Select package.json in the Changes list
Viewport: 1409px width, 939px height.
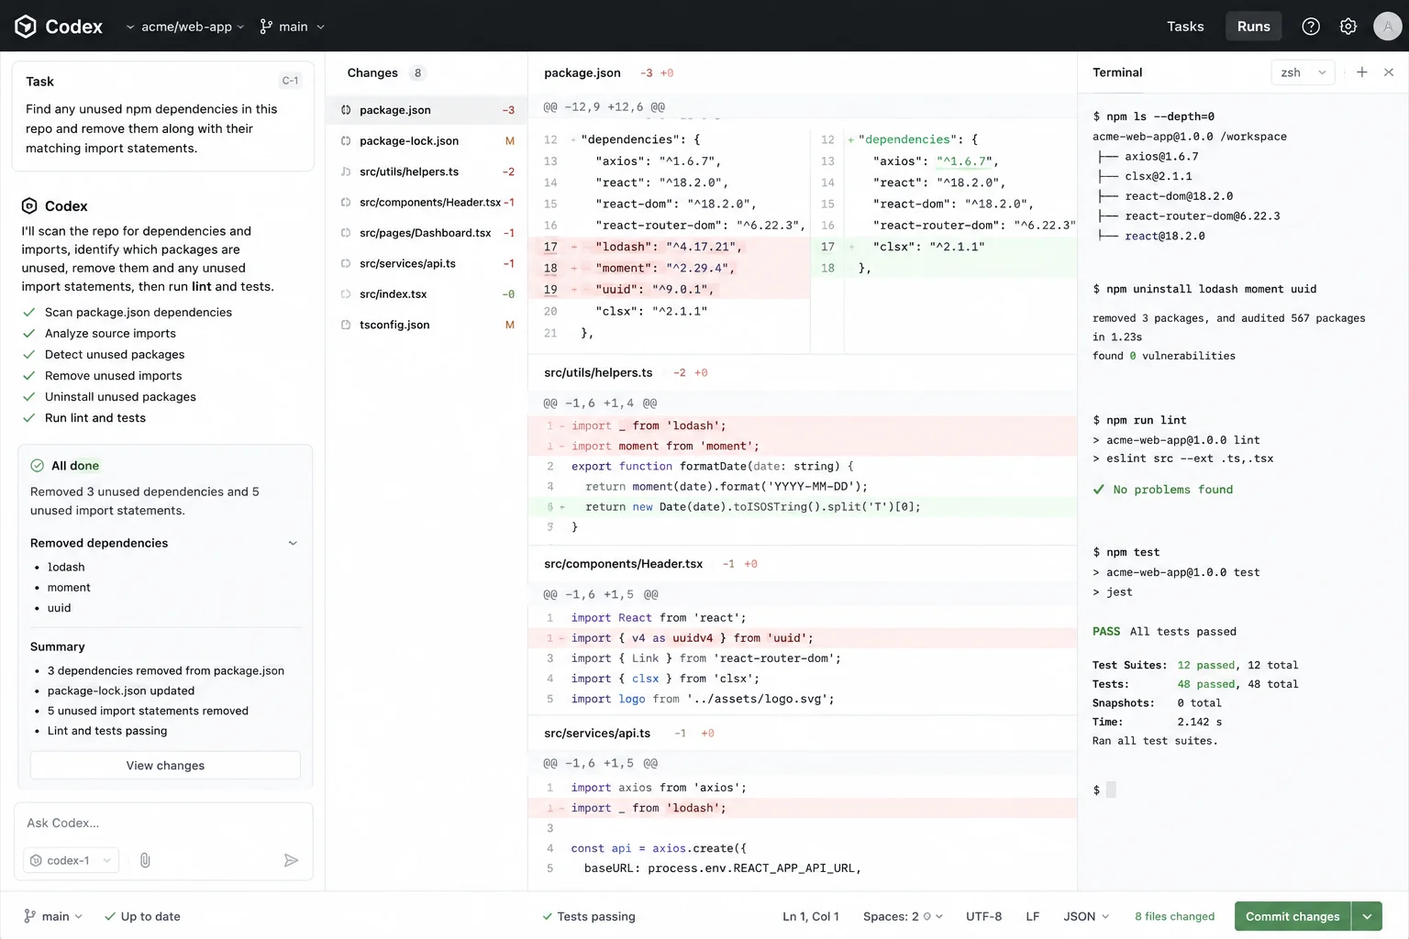(x=427, y=110)
